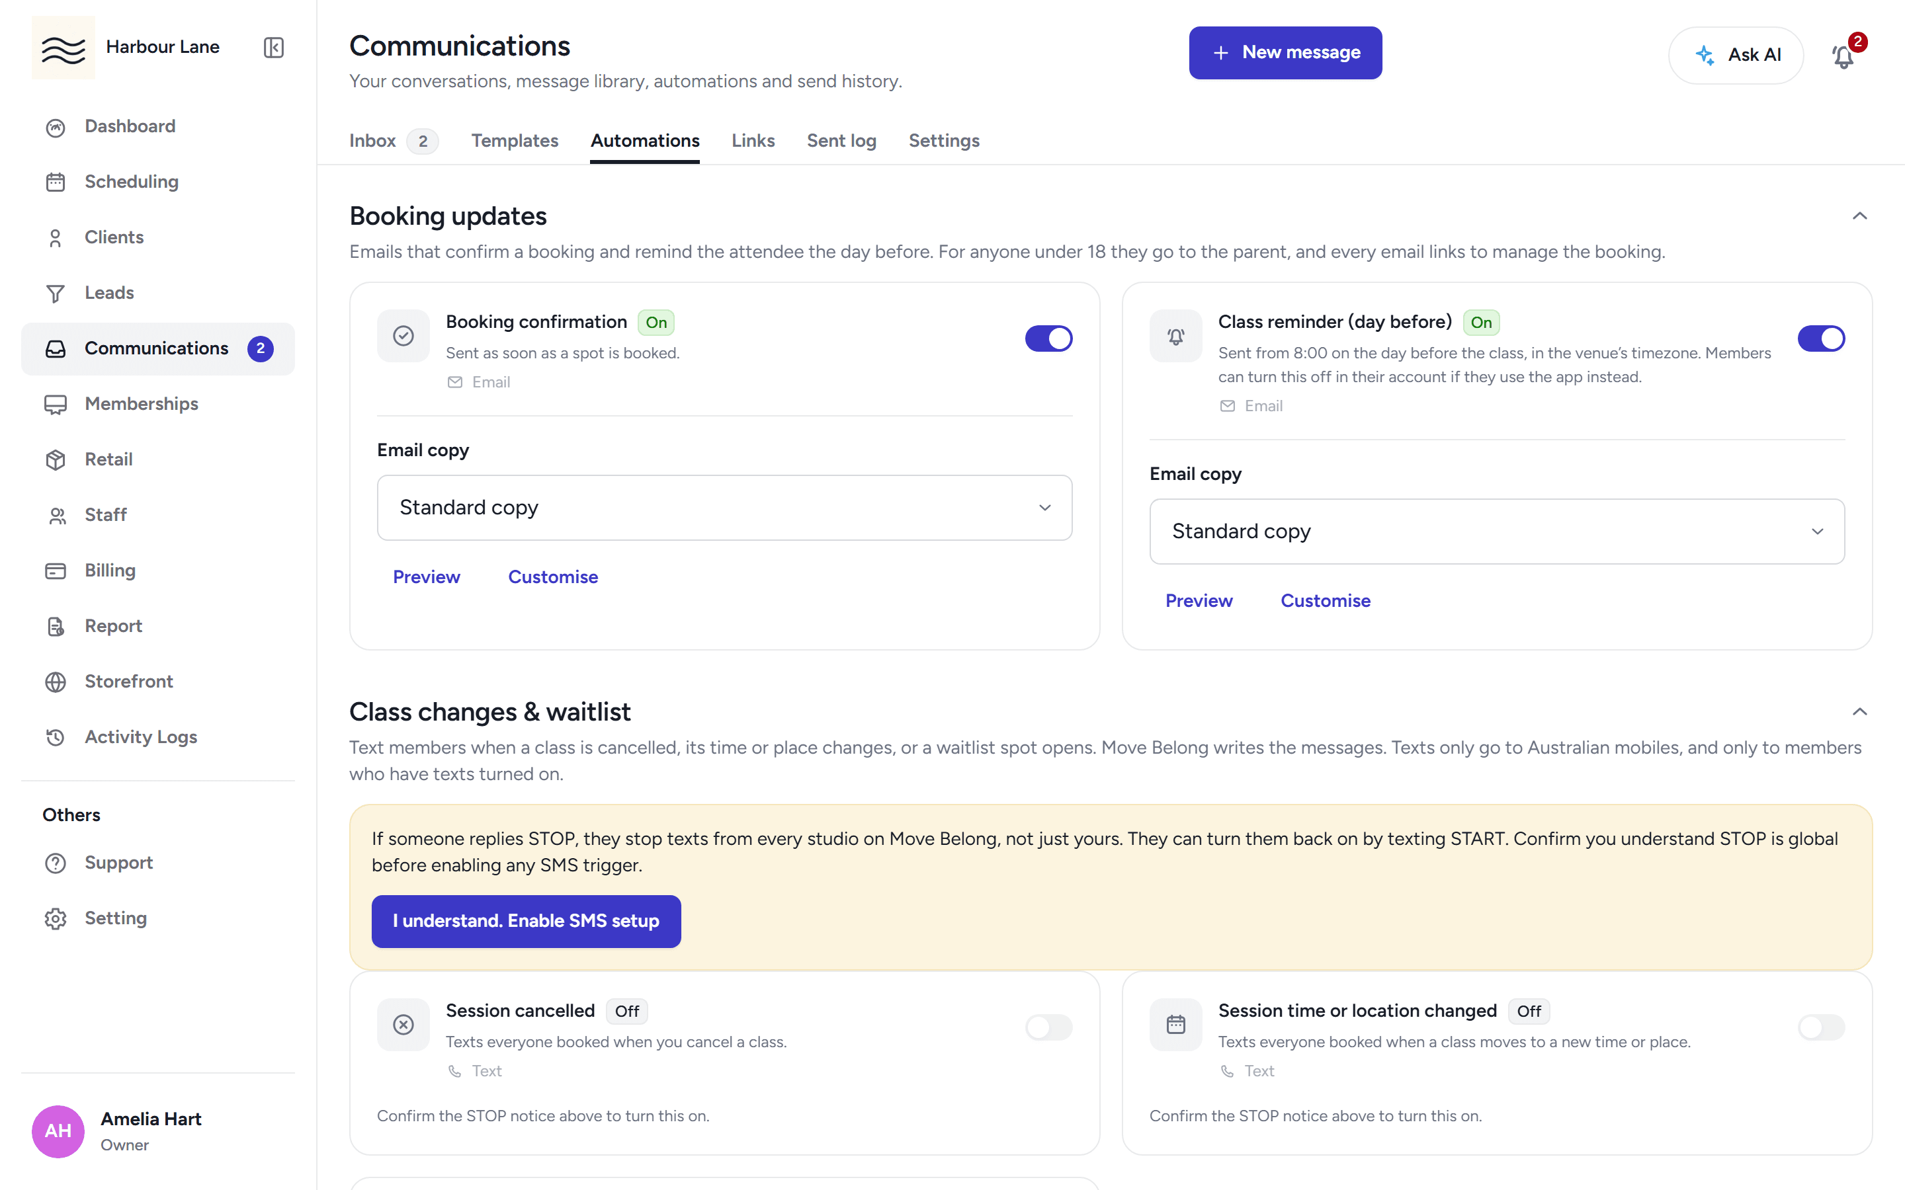
Task: Collapse the Booking updates section
Action: click(1859, 216)
